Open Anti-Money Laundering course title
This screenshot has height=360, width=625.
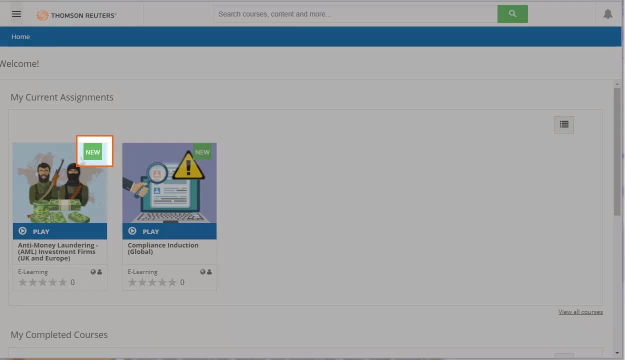(x=58, y=251)
